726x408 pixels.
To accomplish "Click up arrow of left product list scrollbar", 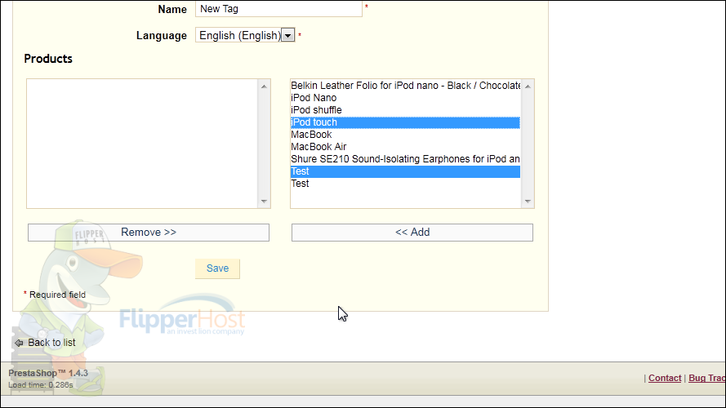I will [264, 86].
